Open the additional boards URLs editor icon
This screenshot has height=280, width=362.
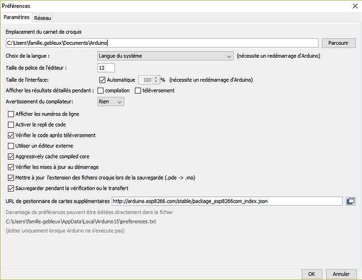[351, 201]
